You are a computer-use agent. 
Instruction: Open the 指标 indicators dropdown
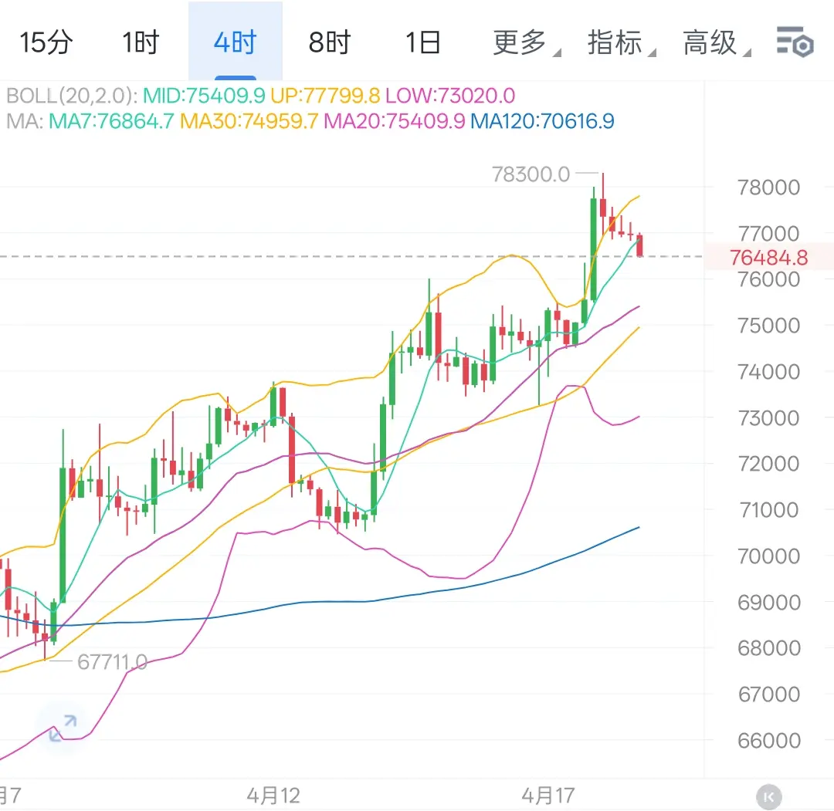point(621,42)
